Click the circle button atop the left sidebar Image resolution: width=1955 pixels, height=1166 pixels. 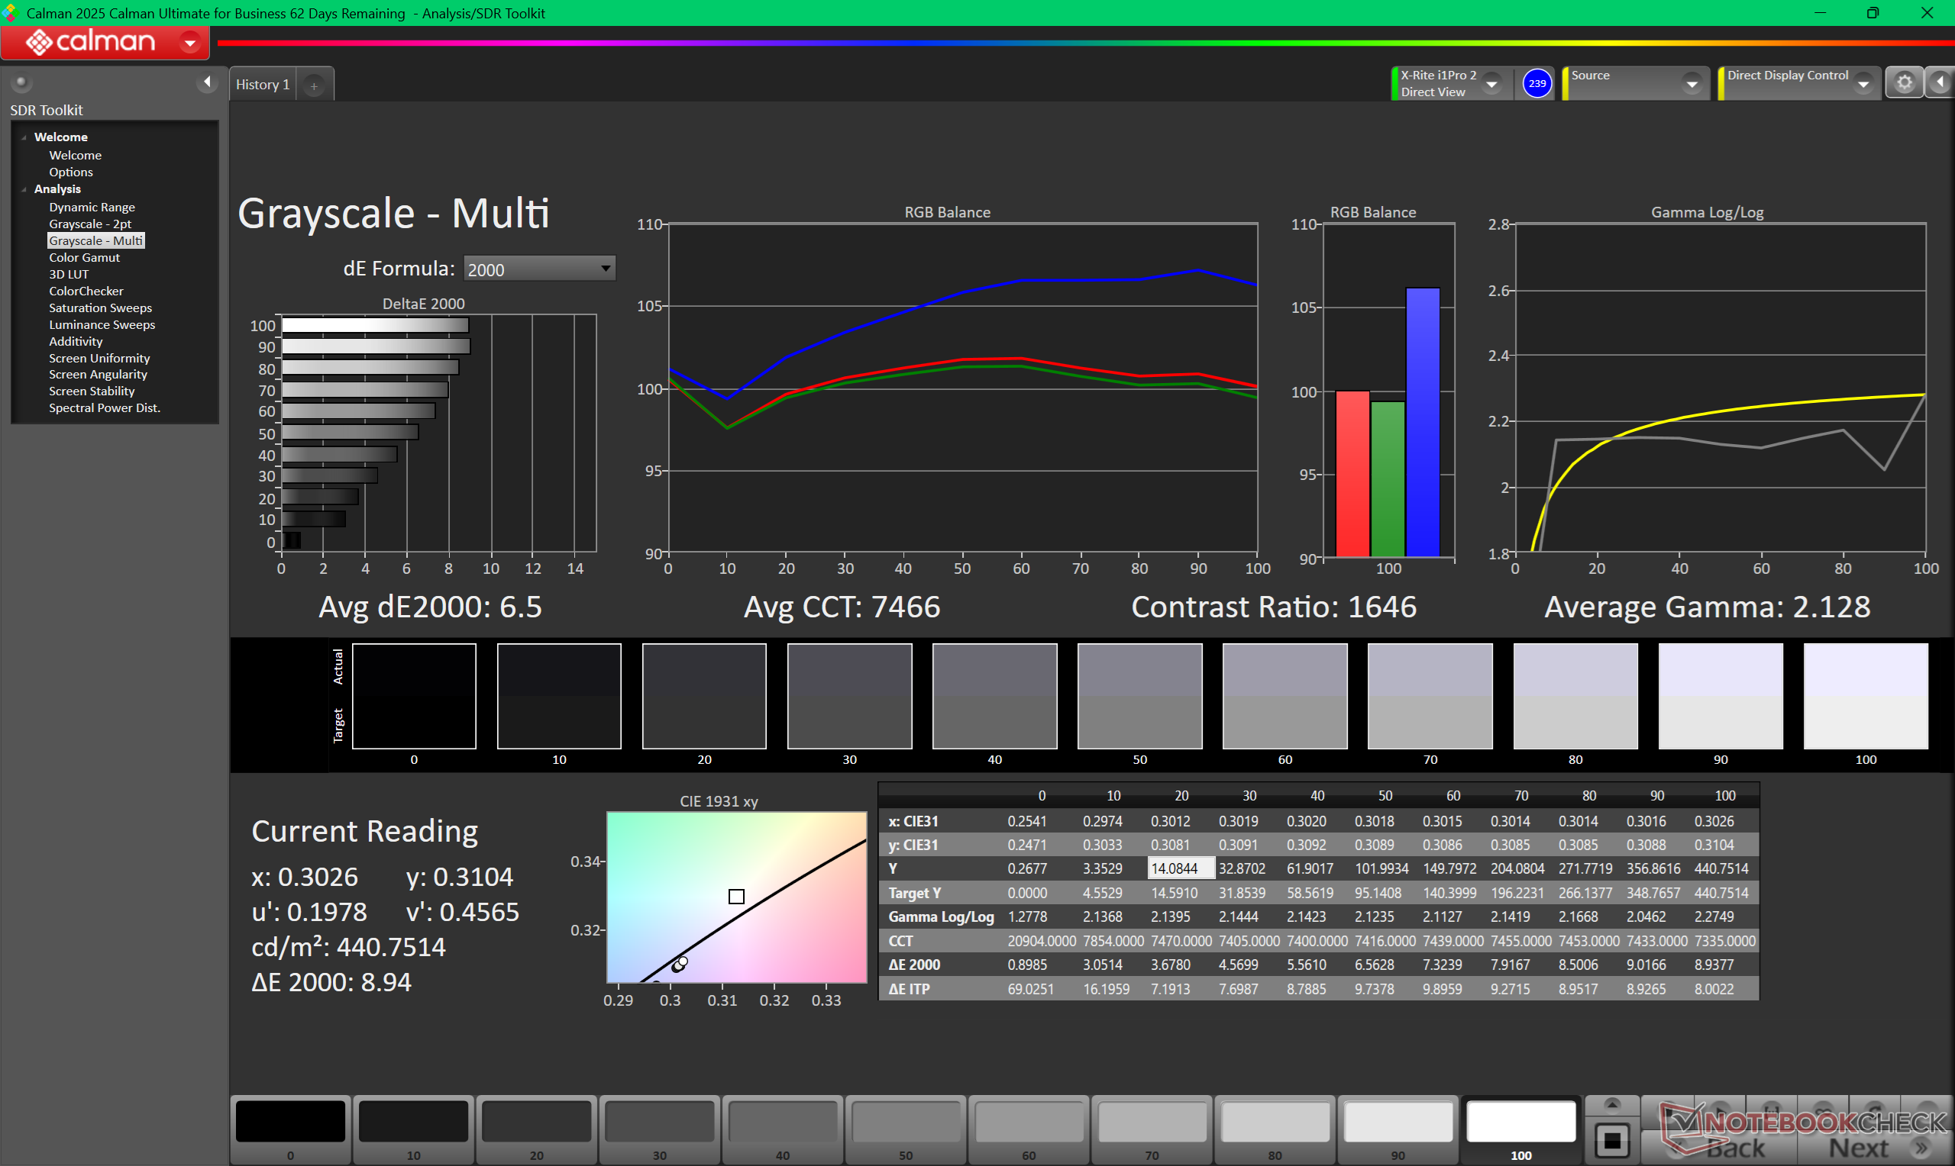click(x=21, y=82)
